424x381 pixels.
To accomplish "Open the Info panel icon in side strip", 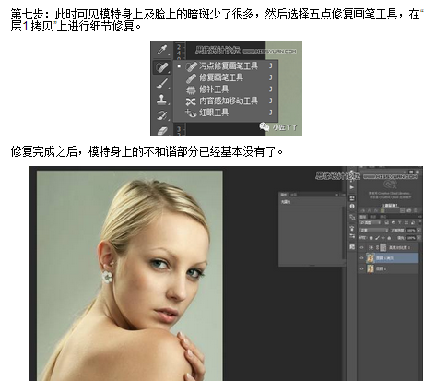I will point(352,206).
